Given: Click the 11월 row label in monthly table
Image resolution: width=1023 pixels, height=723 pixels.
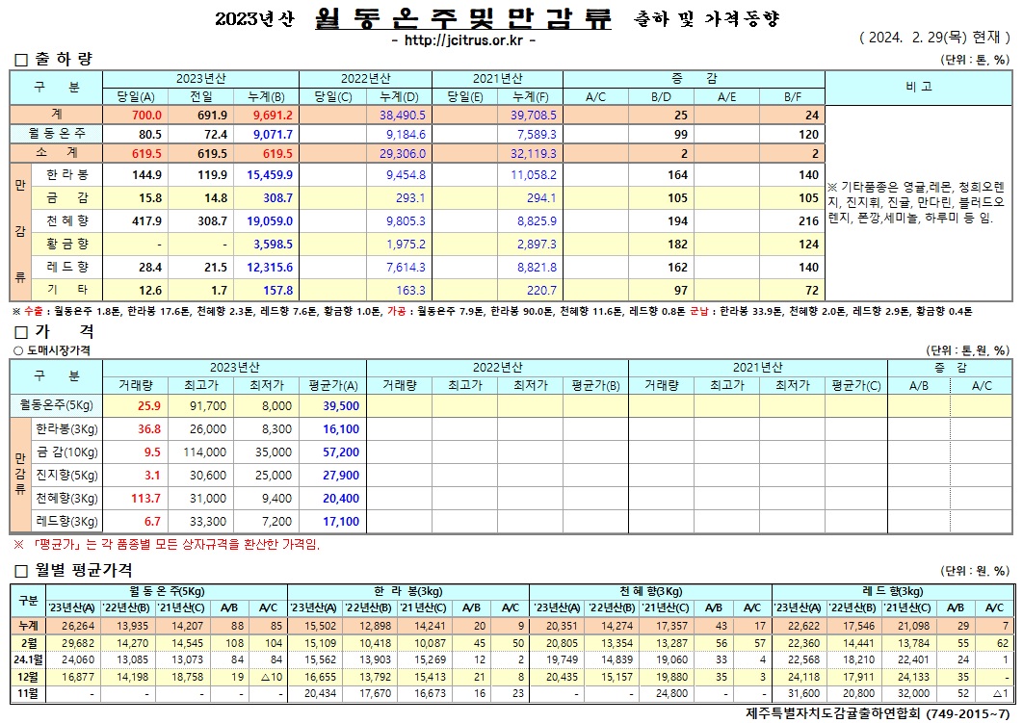Looking at the screenshot, I should point(28,693).
